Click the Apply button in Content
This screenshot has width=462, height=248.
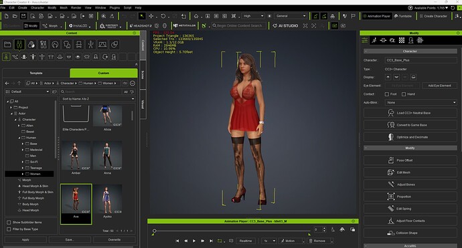25,240
